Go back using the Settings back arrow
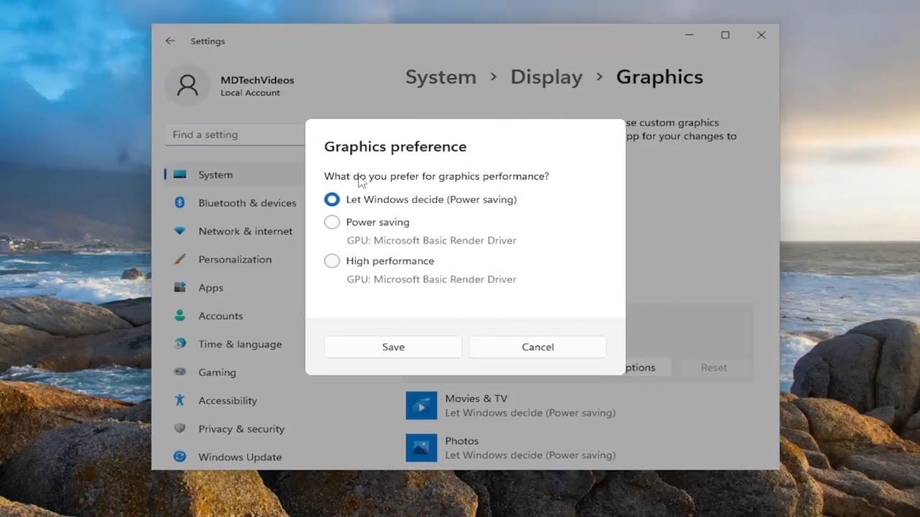 click(x=170, y=41)
